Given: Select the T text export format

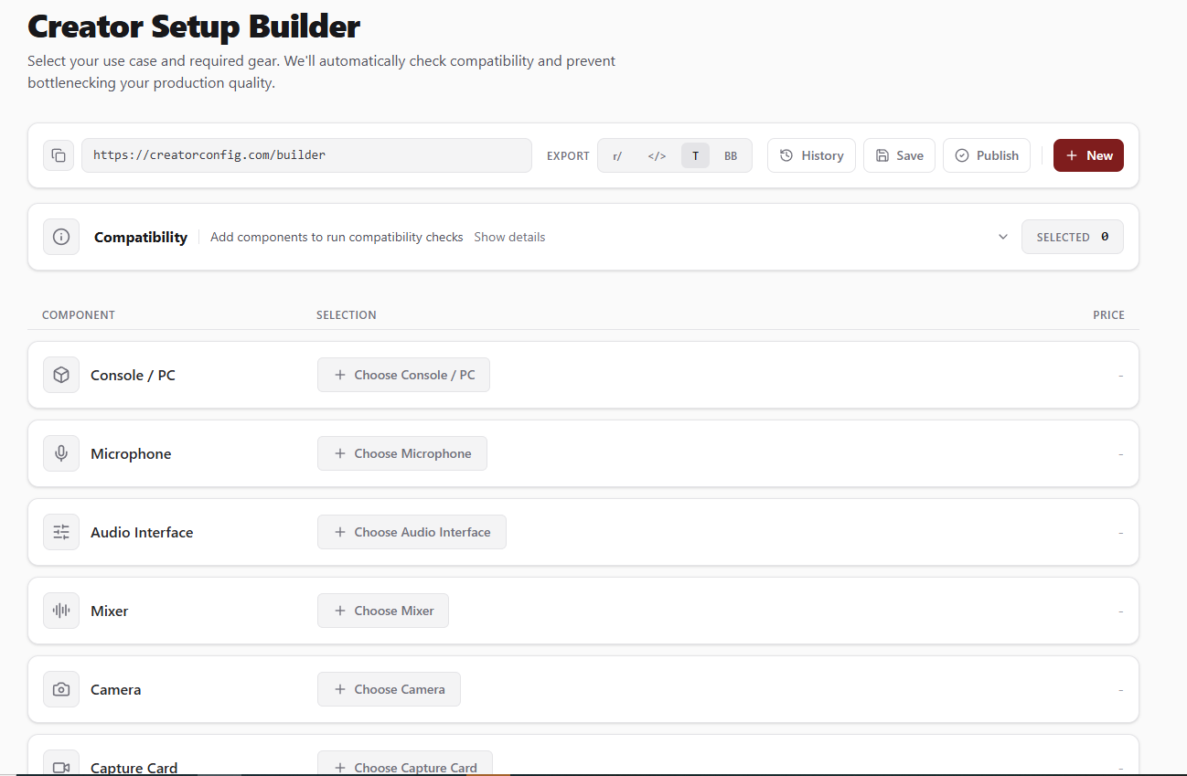Looking at the screenshot, I should 695,155.
